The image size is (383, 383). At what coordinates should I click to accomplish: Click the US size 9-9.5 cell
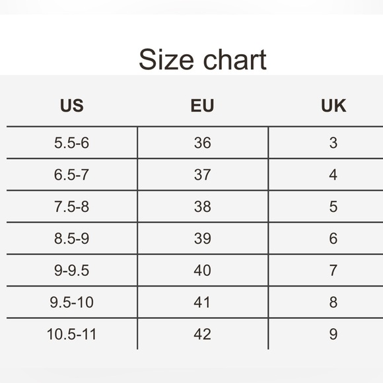[72, 270]
